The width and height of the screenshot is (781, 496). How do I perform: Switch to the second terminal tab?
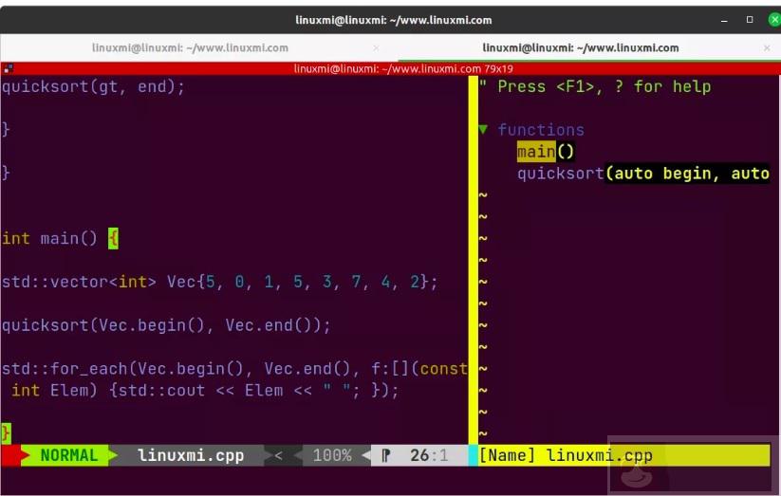pos(581,47)
